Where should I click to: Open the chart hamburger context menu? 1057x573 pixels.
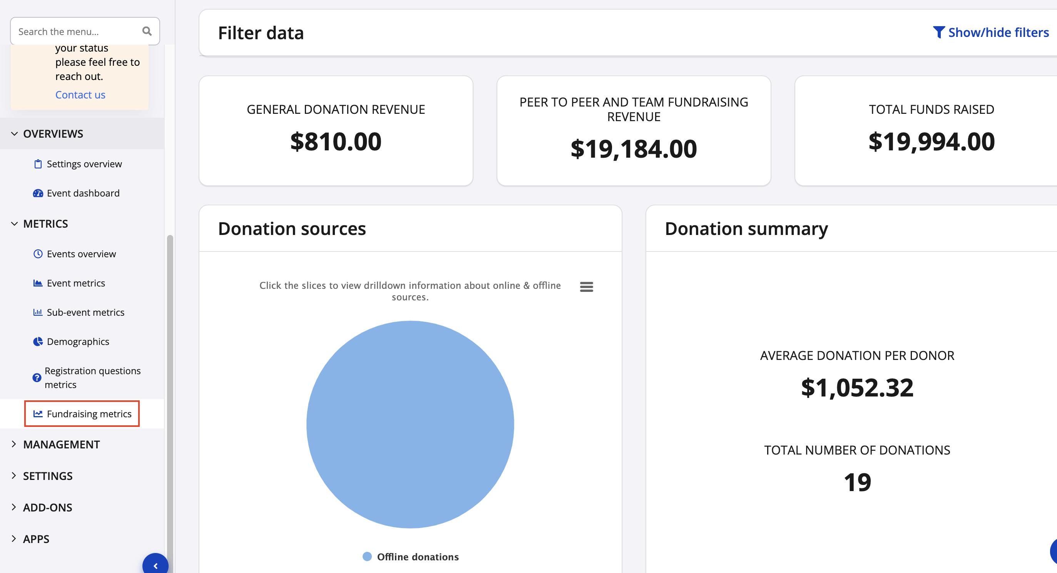coord(586,286)
